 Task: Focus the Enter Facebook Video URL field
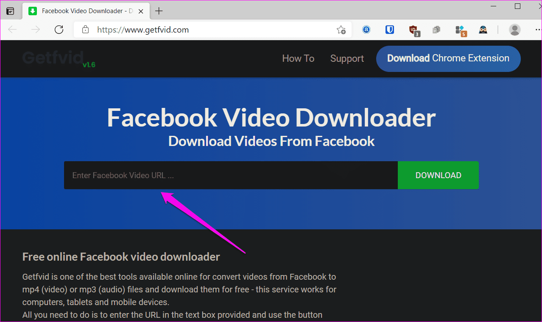coord(231,175)
